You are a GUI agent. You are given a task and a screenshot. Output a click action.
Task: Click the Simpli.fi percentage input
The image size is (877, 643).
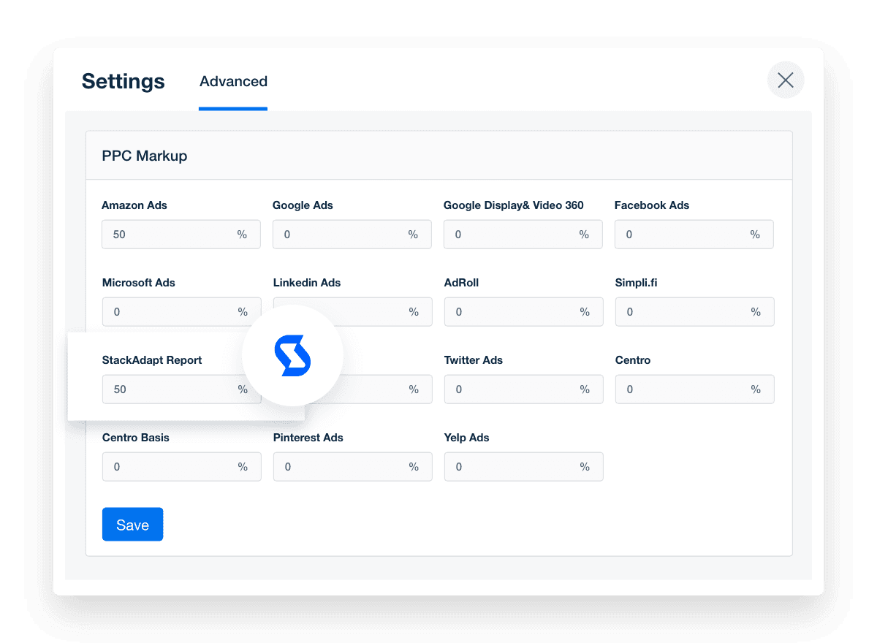[694, 311]
